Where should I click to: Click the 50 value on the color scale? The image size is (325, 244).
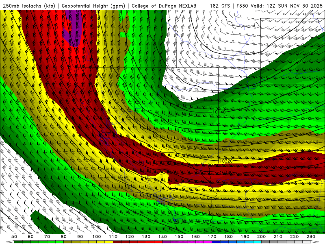14,237
